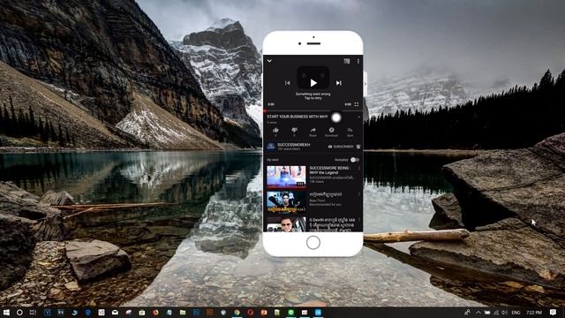Viewport: 565px width, 318px height.
Task: Open the Windows Start menu
Action: pyautogui.click(x=6, y=312)
